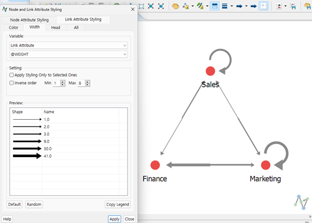Open the color palette styling icon
Screen dimensions: 312x223
pos(175,6)
